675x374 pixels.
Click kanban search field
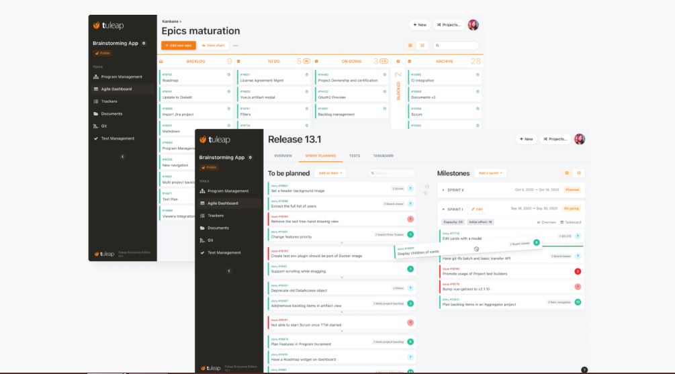click(456, 45)
